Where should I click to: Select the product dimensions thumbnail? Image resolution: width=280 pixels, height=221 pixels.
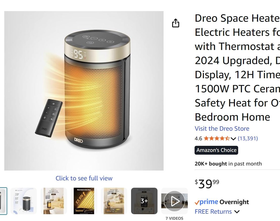[24, 201]
